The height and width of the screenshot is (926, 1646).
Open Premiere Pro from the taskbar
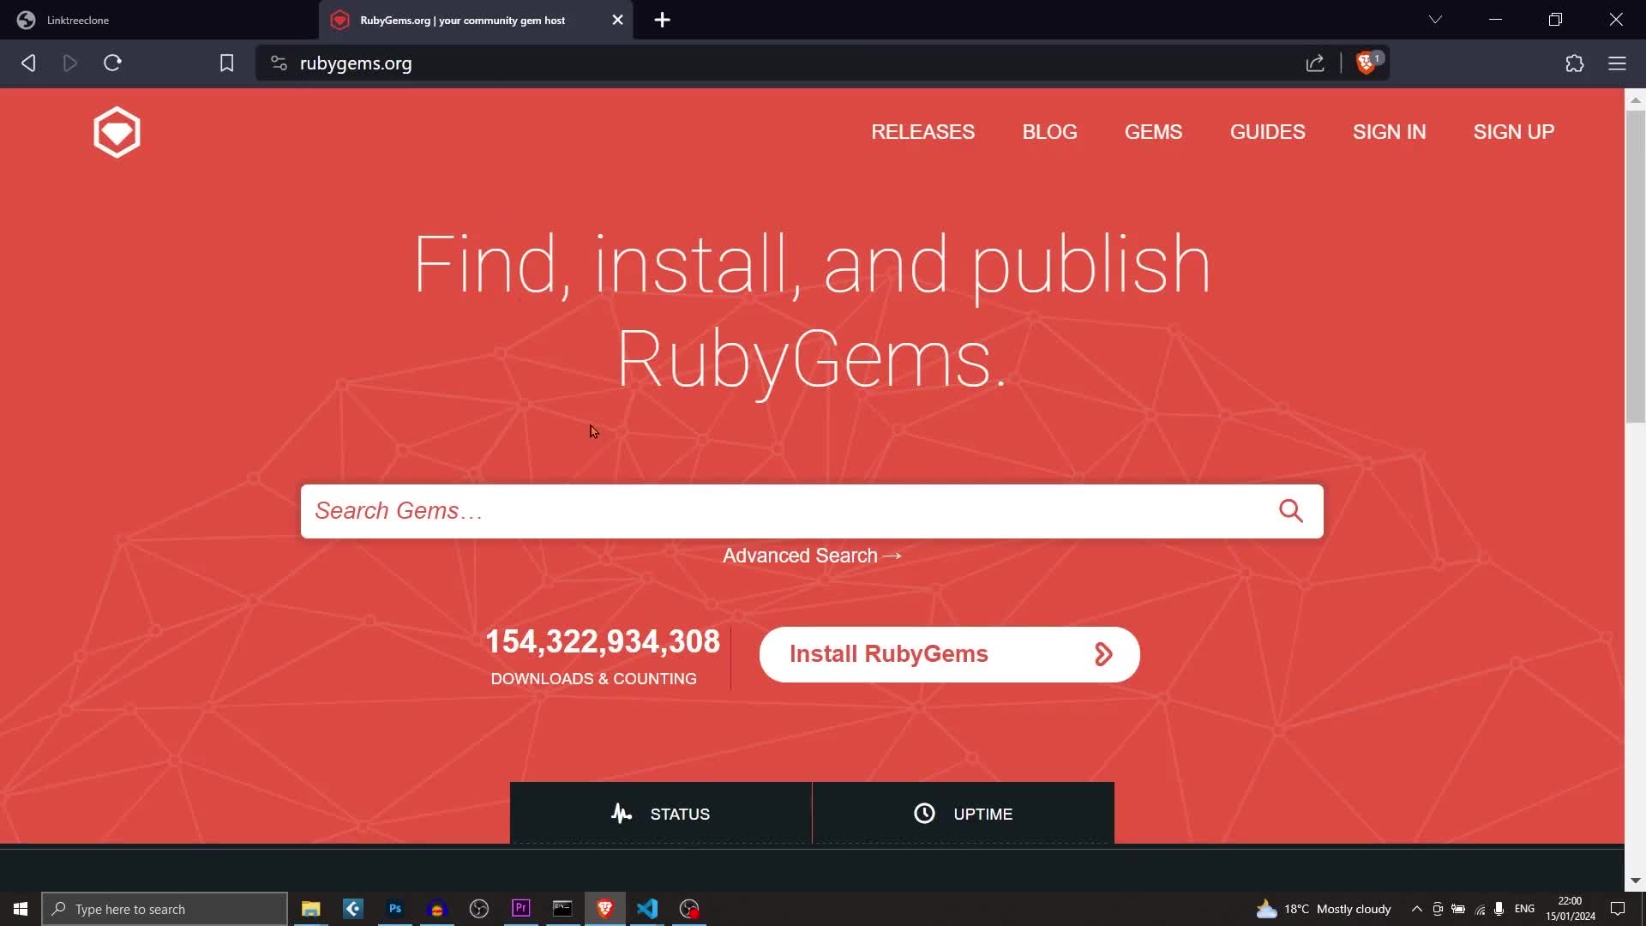520,909
